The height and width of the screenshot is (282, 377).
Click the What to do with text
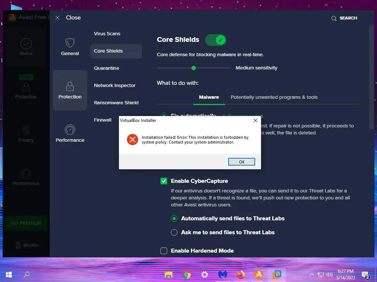[178, 83]
